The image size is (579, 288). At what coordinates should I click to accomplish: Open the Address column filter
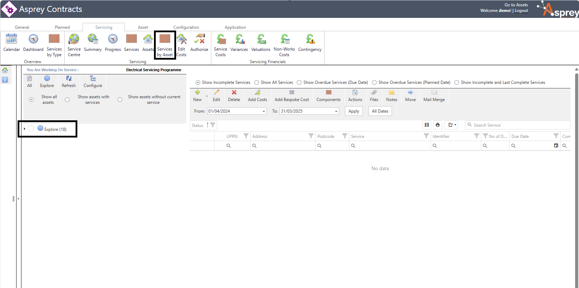(x=311, y=136)
